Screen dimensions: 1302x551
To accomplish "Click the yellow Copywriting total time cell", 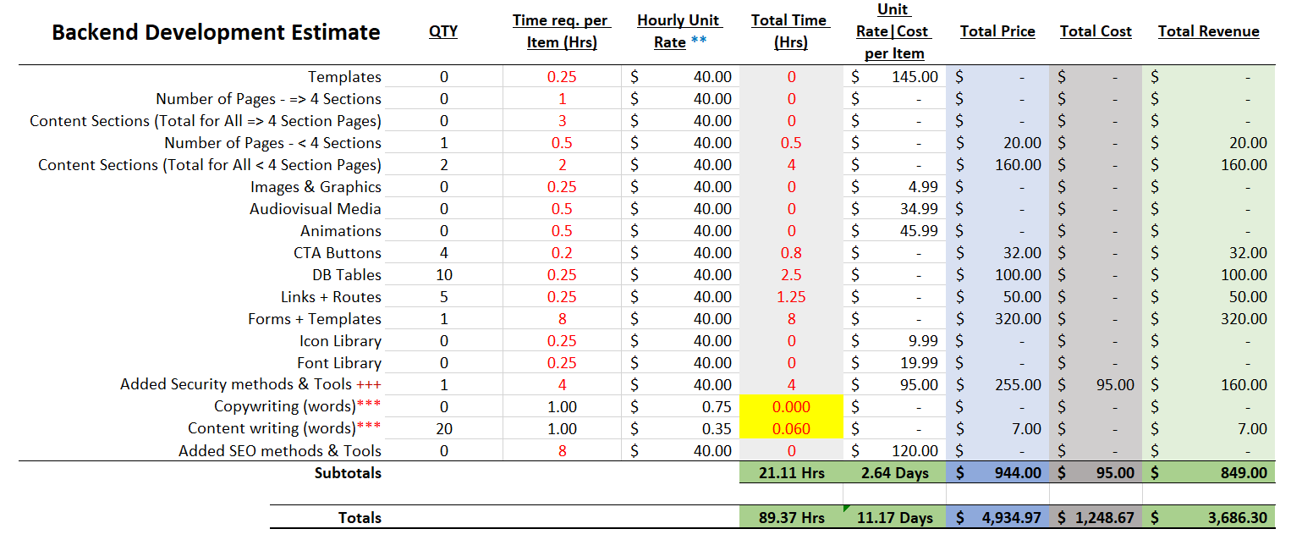I will click(789, 406).
